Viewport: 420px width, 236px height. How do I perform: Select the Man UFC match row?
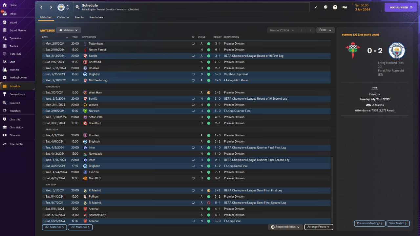tap(186, 178)
